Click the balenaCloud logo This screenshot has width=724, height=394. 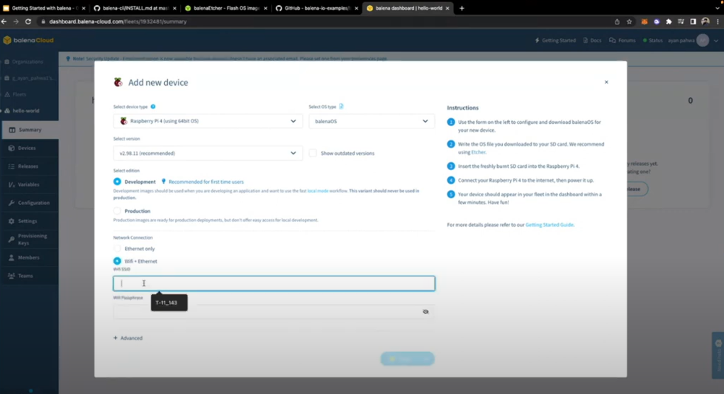click(x=28, y=40)
